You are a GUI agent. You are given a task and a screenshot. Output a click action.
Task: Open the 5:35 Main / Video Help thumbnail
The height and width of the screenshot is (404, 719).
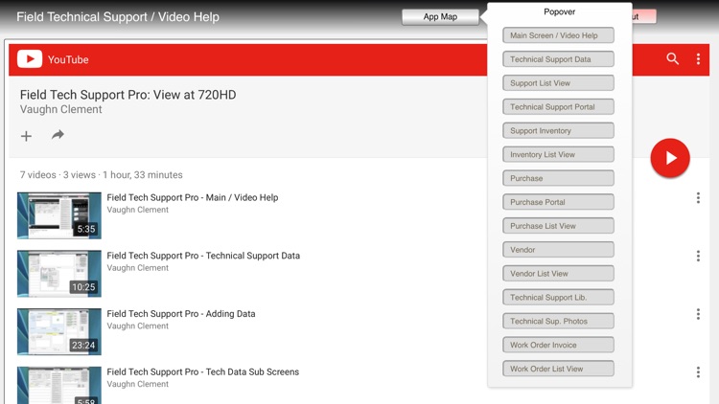click(59, 215)
